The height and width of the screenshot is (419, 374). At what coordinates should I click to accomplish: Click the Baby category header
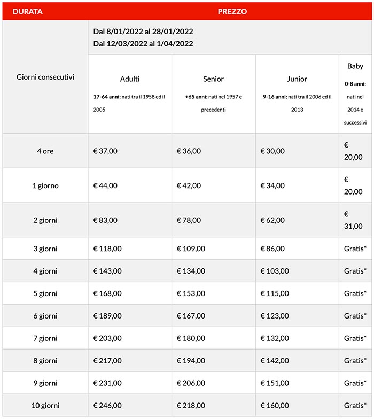click(355, 66)
